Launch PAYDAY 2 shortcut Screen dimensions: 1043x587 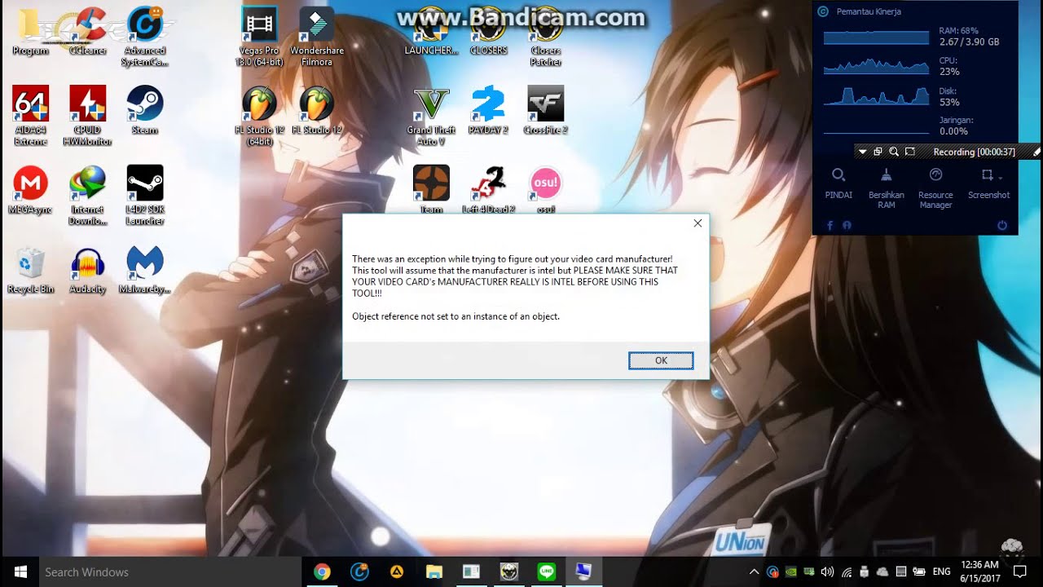pos(488,111)
